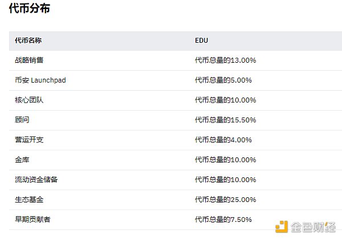Click the 币安 Launchpad row label
Viewport: 342px width, 239px height.
(x=40, y=80)
